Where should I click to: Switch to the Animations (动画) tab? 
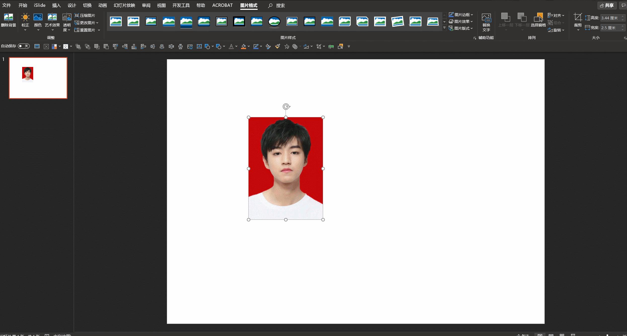click(x=102, y=5)
